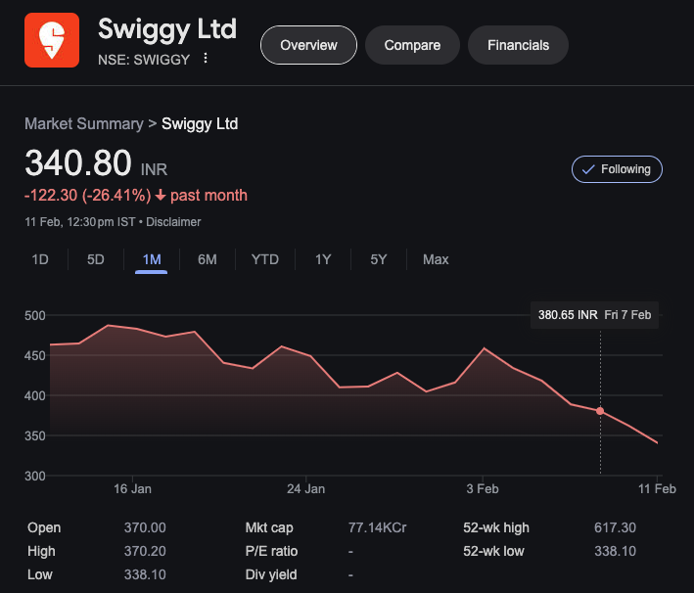
Task: Select the 1D time range
Action: [40, 259]
